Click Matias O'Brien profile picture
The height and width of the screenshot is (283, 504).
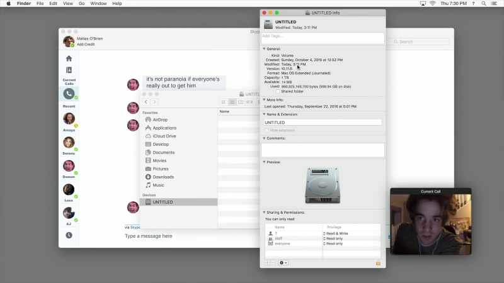coord(69,42)
